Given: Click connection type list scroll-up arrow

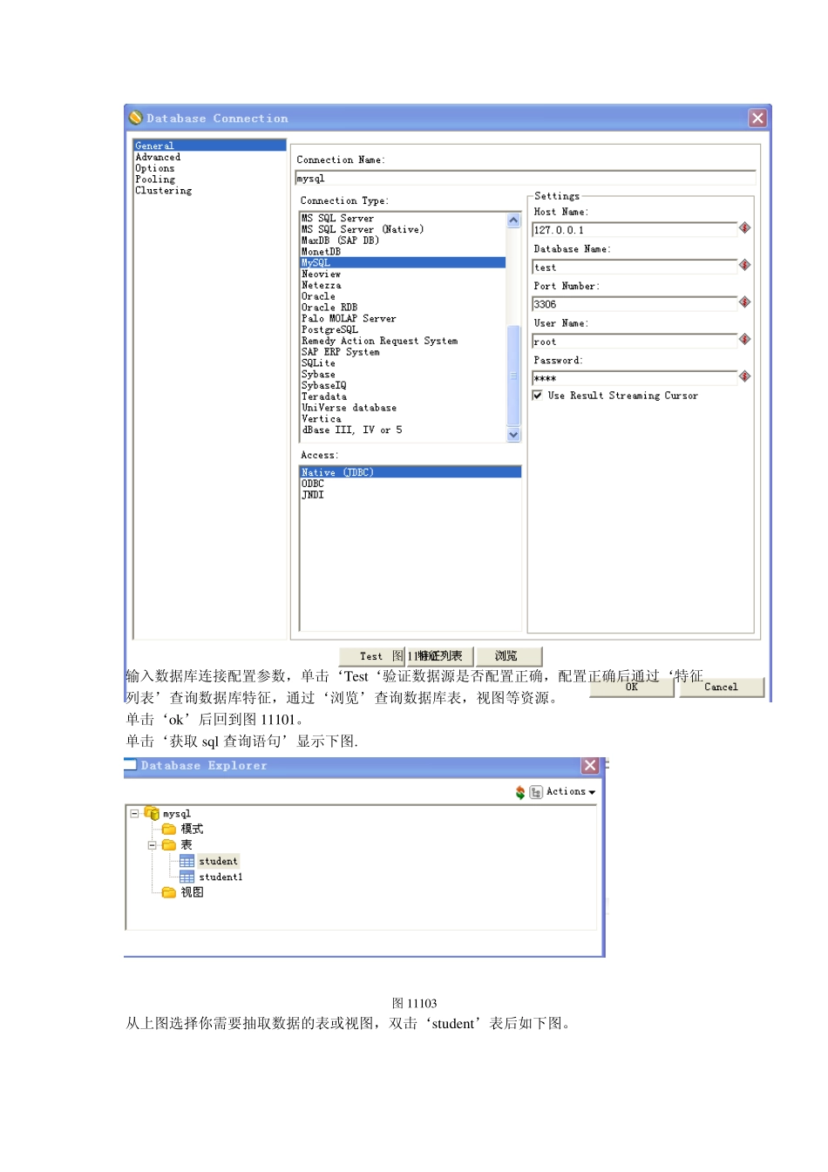Looking at the screenshot, I should [513, 220].
